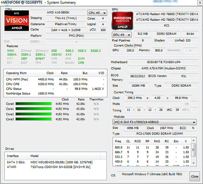Select the 400.0 frequency timing row
The image size is (203, 184).
pyautogui.click(x=152, y=162)
